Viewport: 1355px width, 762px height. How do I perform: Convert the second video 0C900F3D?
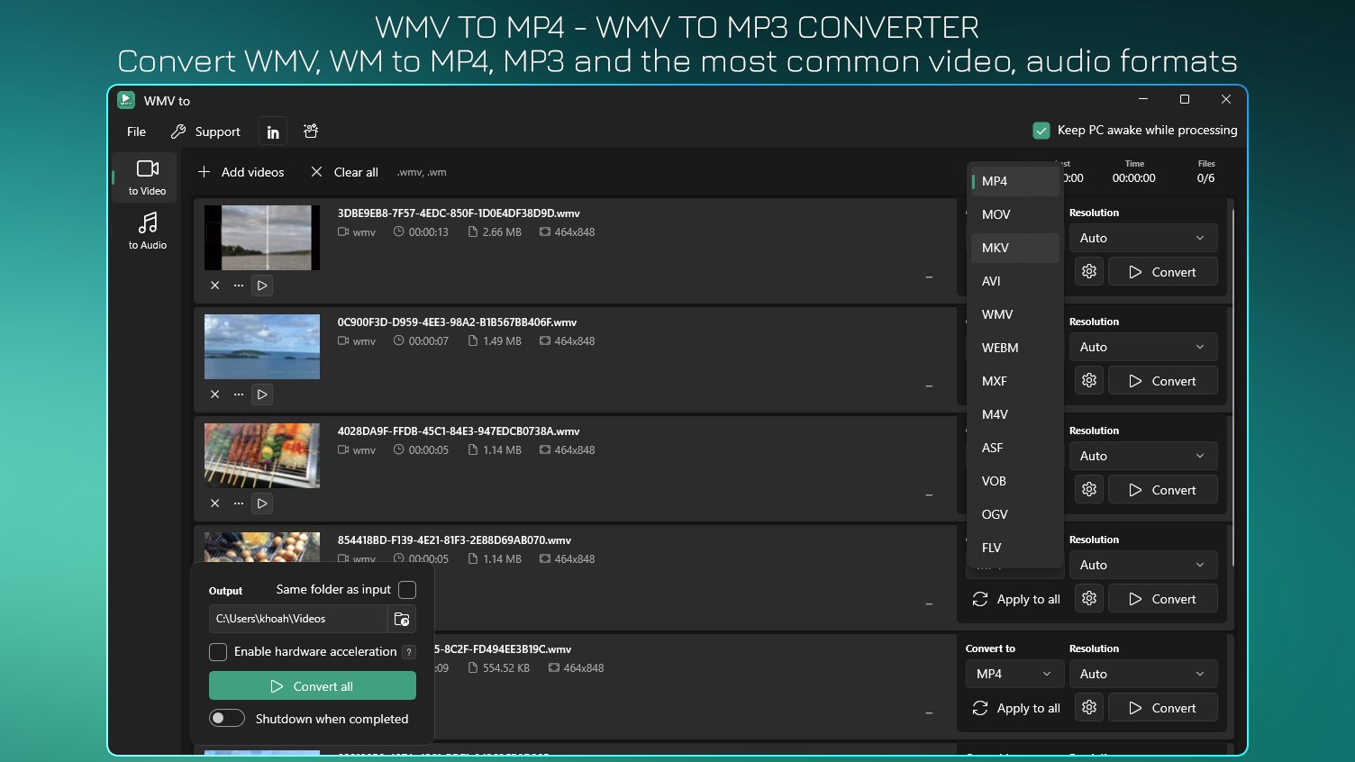pyautogui.click(x=1162, y=381)
